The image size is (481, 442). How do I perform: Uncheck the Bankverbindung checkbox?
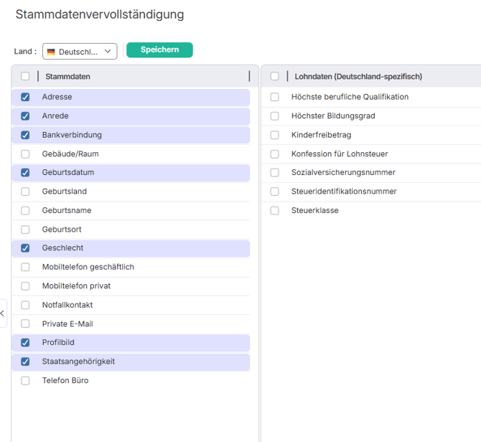[25, 135]
